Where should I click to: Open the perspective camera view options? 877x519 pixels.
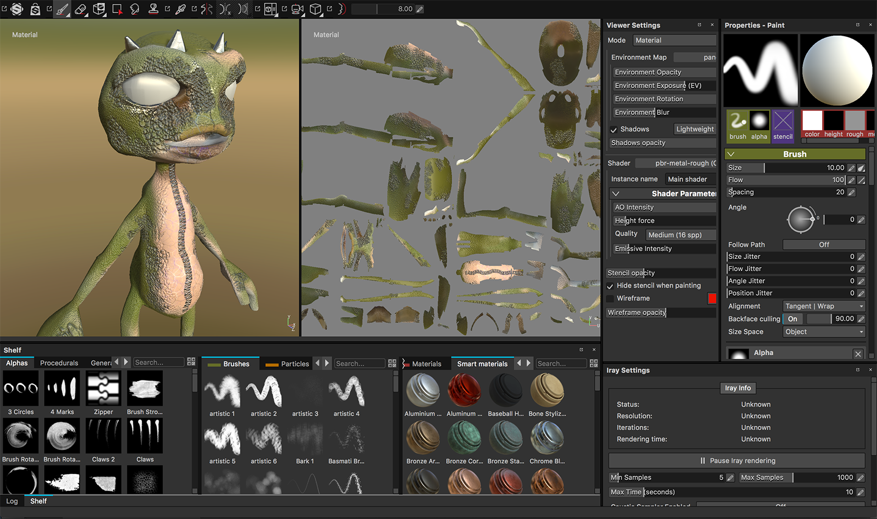coord(297,9)
